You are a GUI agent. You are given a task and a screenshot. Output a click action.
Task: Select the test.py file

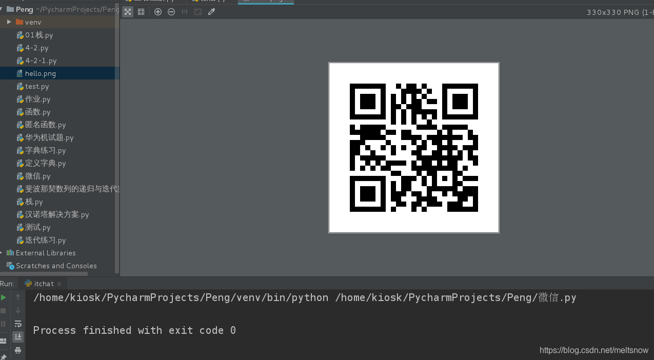click(37, 86)
